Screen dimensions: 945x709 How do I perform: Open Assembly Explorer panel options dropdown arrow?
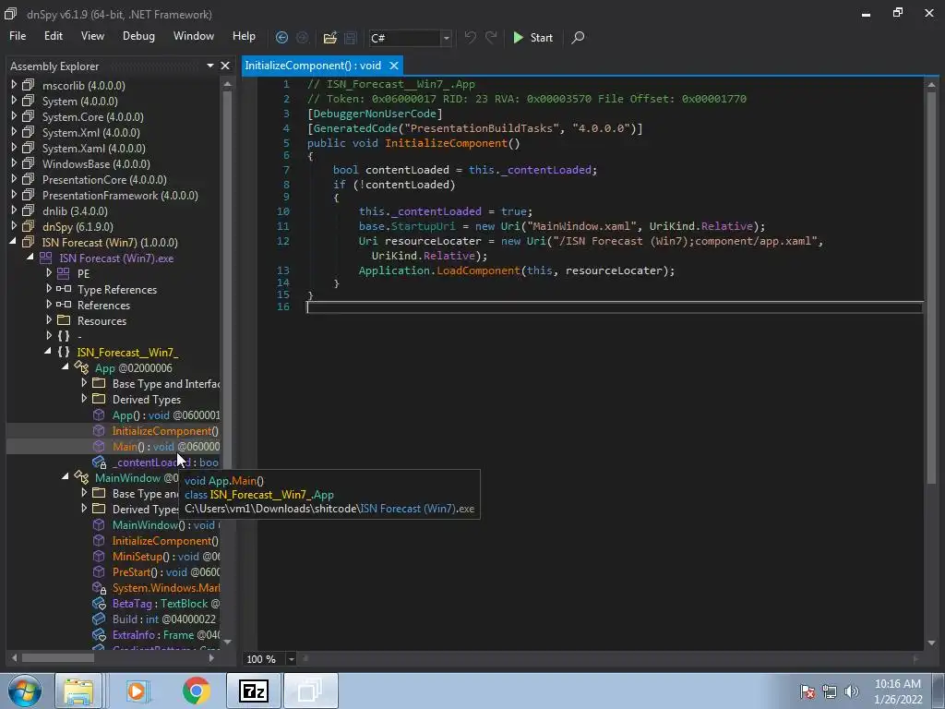click(209, 66)
